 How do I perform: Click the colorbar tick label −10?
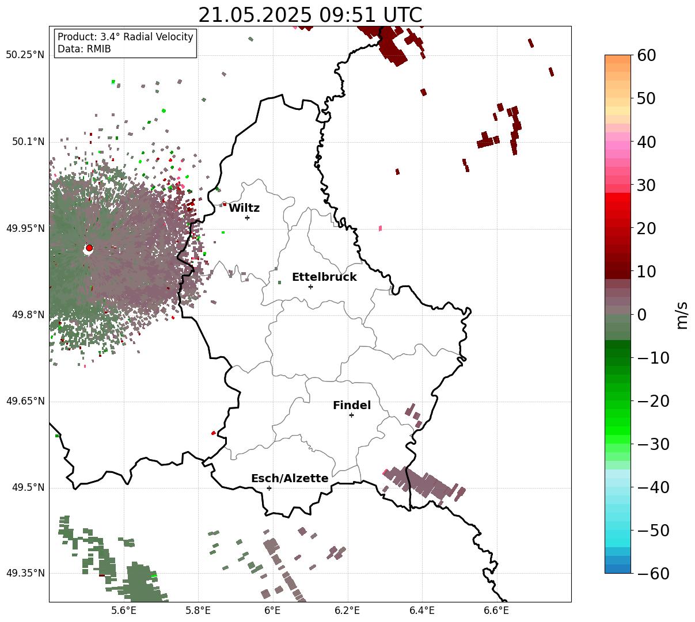click(653, 358)
